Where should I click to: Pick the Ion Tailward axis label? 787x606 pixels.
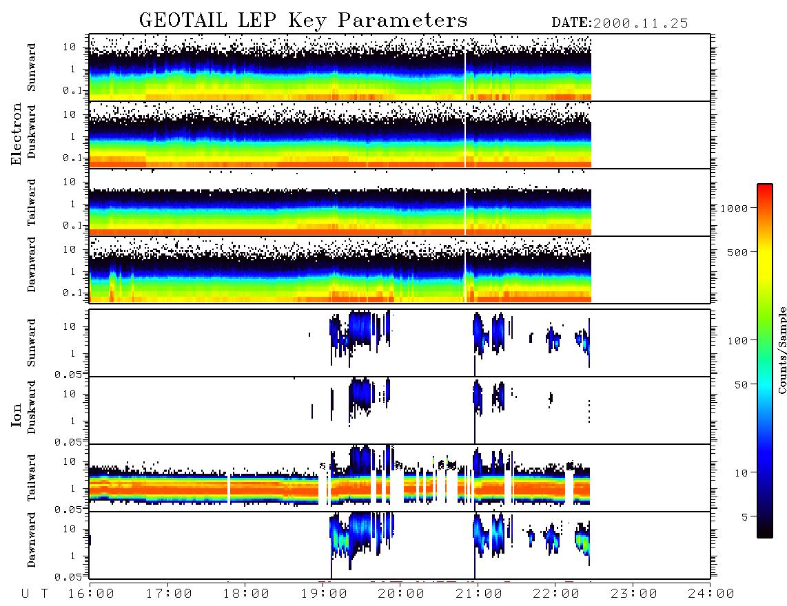point(32,478)
